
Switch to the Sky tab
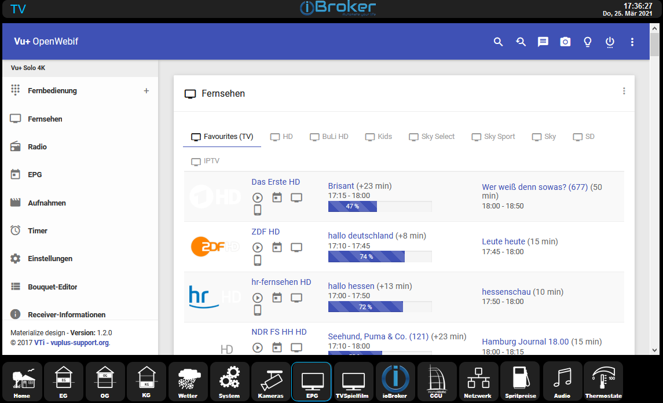[544, 137]
